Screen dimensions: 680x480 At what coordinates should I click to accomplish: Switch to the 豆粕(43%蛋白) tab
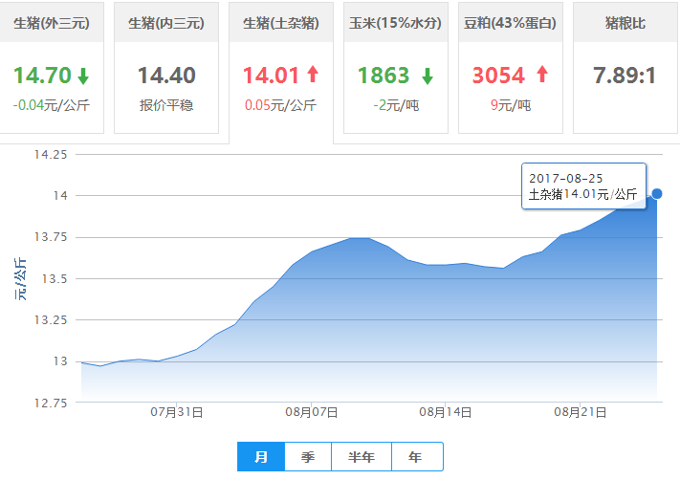(511, 23)
